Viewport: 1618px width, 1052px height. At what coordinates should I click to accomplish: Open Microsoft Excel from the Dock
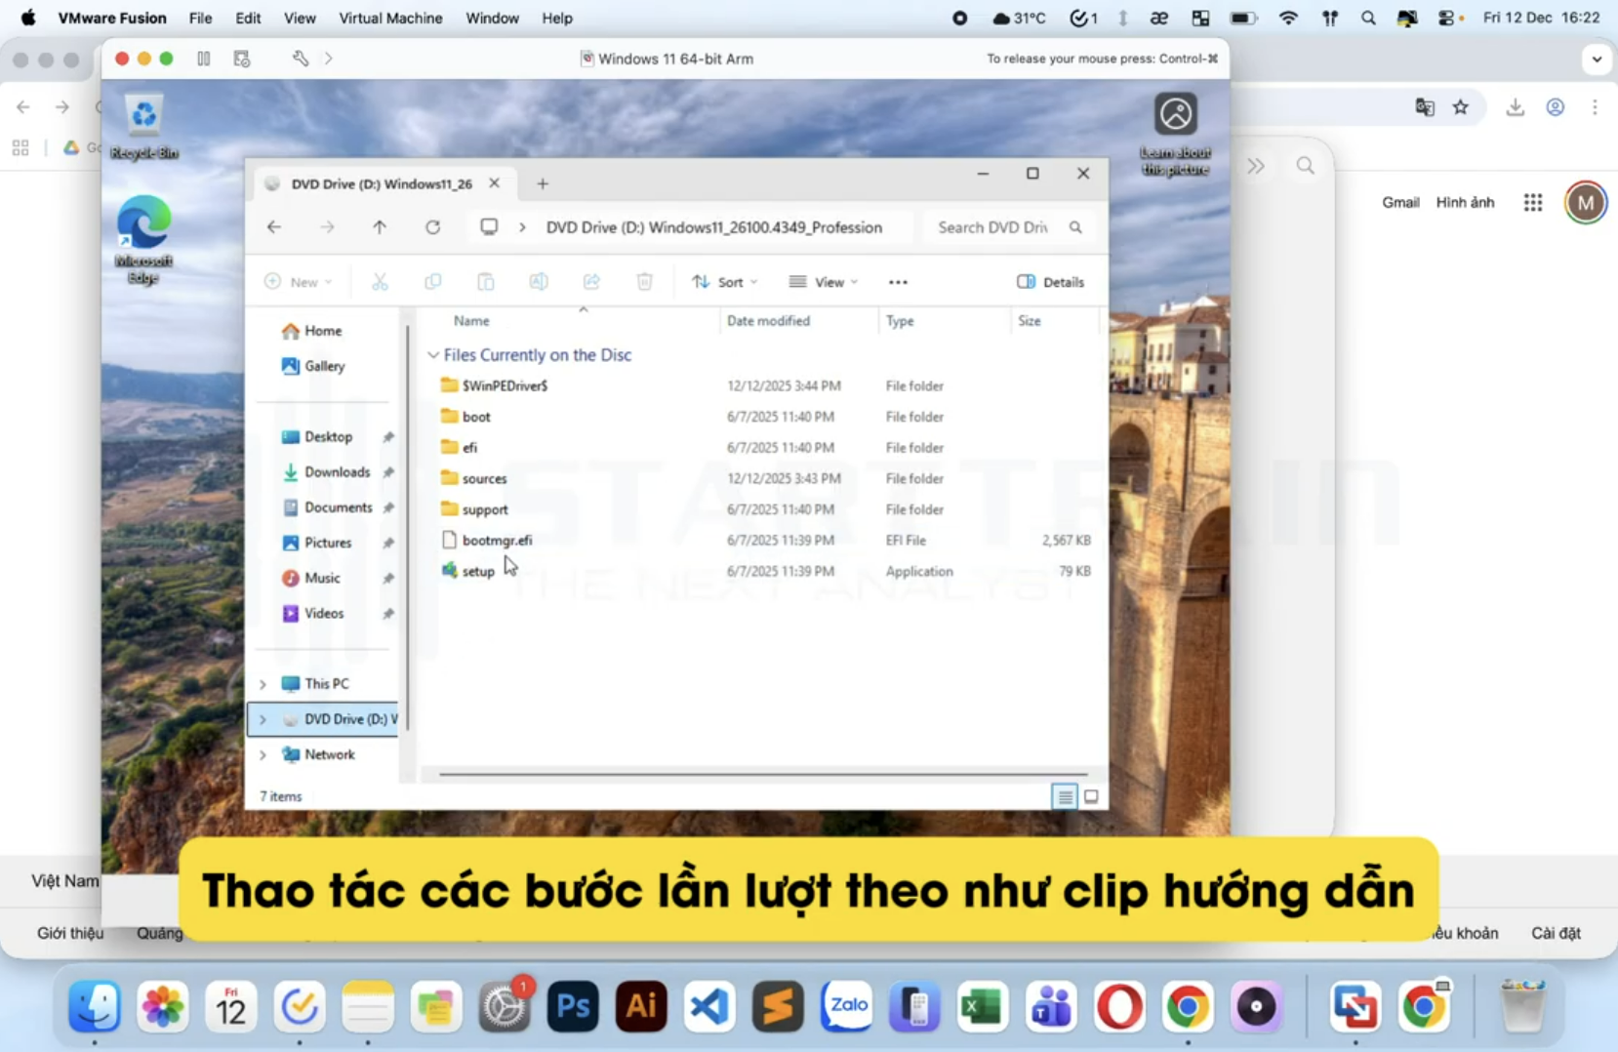point(982,1006)
